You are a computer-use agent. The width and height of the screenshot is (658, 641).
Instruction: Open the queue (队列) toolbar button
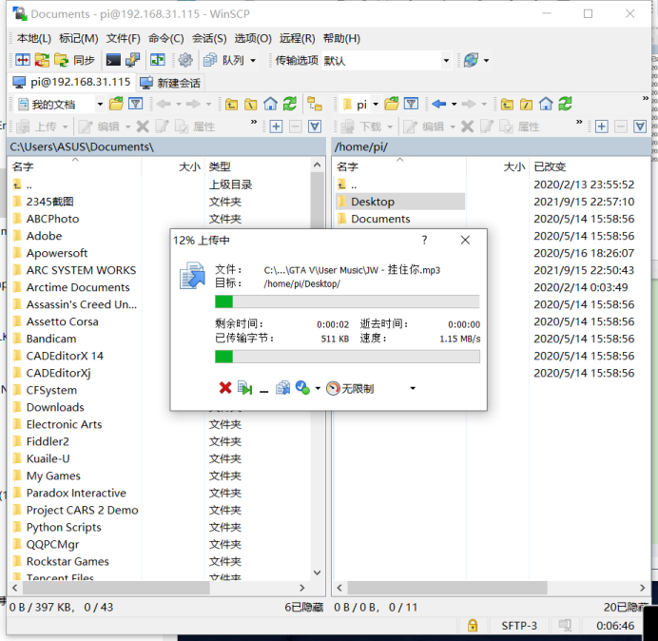[x=223, y=60]
